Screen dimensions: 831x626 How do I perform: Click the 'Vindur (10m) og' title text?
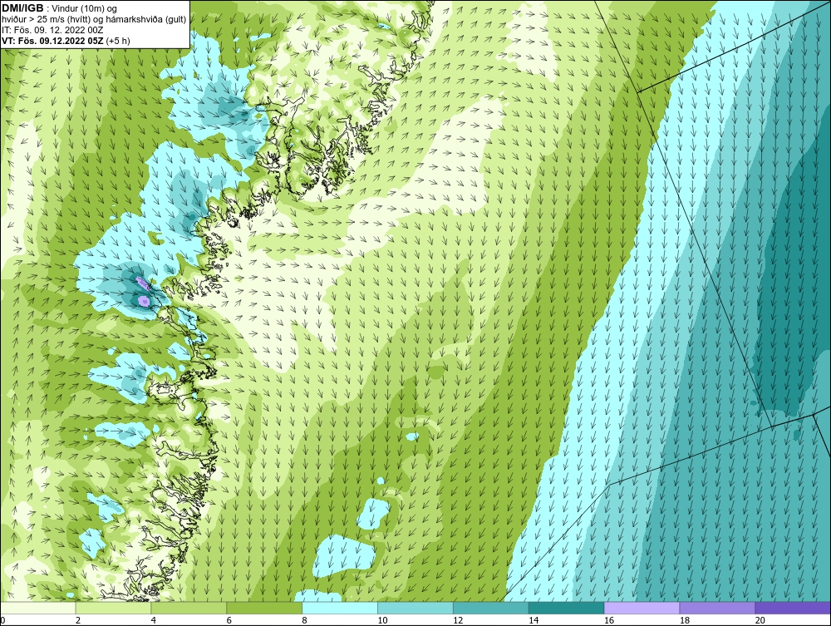[86, 8]
